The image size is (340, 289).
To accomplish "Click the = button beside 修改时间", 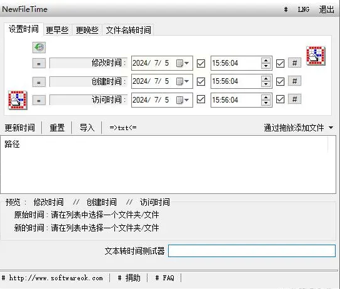I will [x=39, y=63].
